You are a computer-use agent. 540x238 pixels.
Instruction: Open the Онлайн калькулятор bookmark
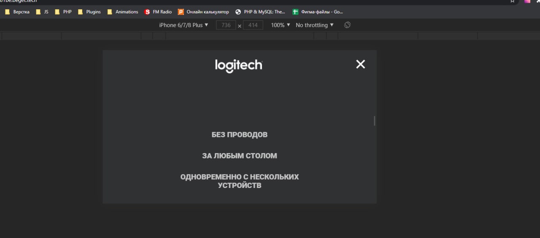tap(203, 12)
